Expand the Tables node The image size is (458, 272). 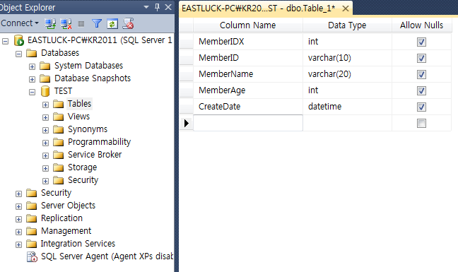[x=45, y=105]
